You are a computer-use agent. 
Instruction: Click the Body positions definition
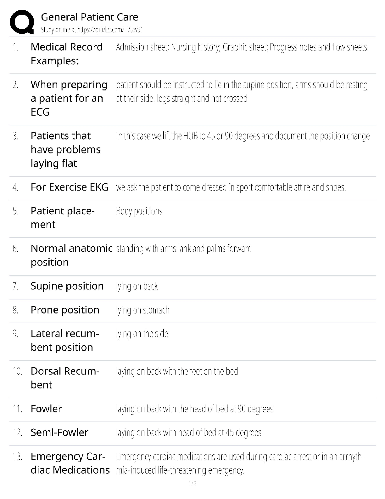[x=139, y=211]
